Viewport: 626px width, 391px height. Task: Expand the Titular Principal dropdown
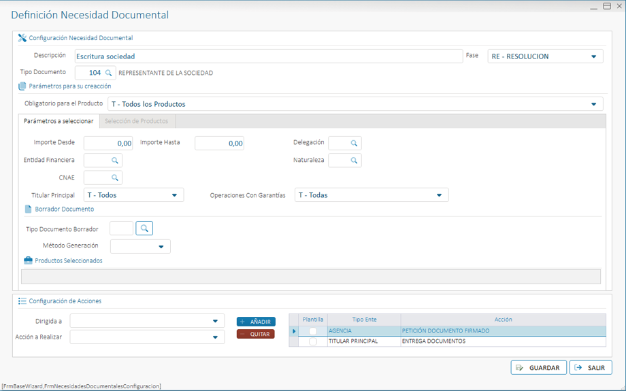pos(174,195)
